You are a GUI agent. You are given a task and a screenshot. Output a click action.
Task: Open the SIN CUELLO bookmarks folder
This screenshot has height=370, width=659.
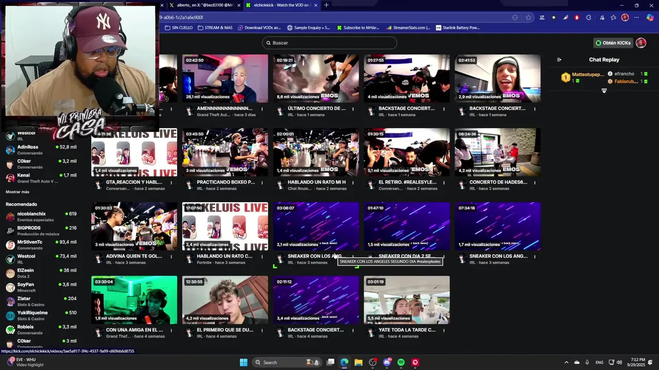pyautogui.click(x=179, y=28)
